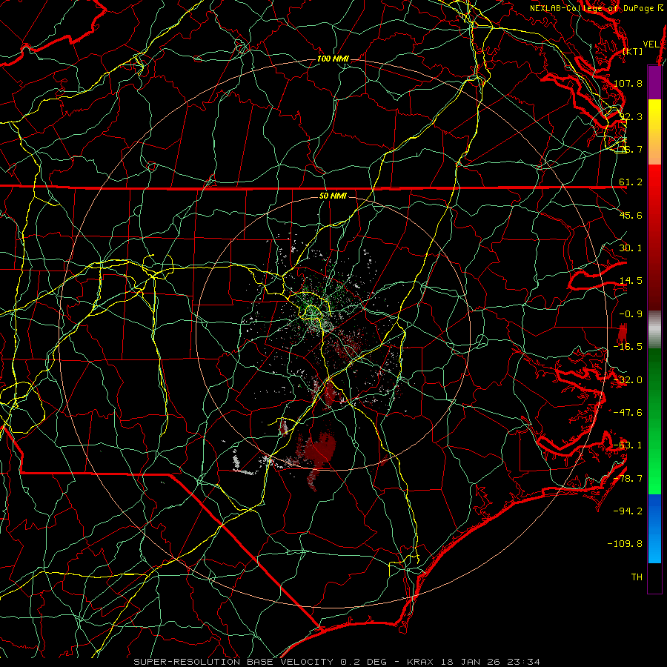Click the black TH segment of the color bar
Viewport: 667px width, 667px height.
pos(654,578)
